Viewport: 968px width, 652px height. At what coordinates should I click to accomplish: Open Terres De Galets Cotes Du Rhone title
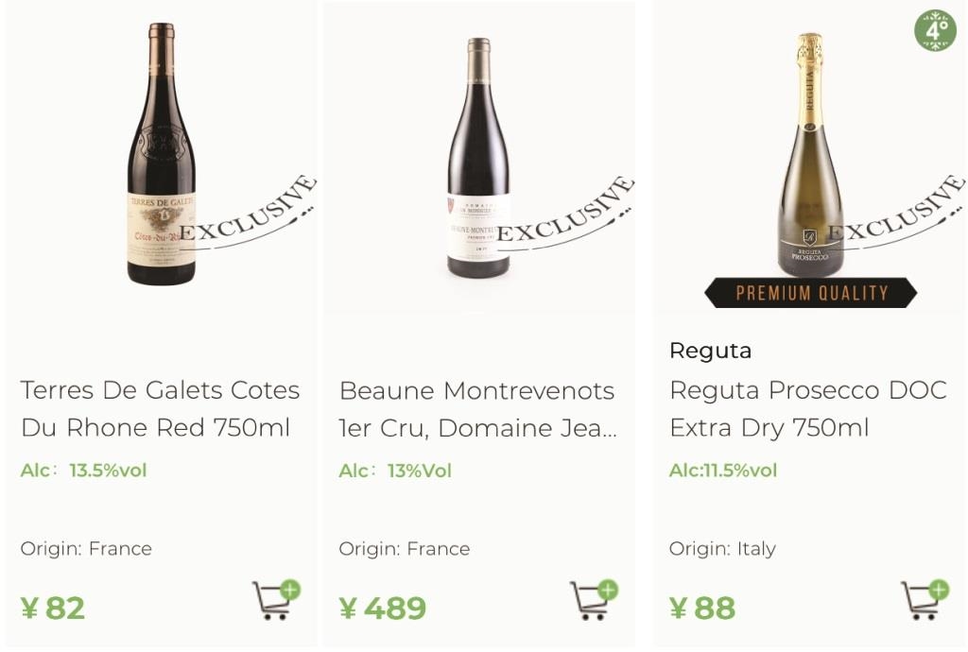160,409
